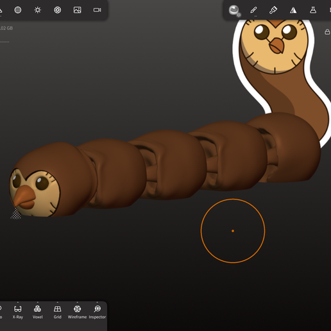The image size is (331, 331).
Task: Click the sculpted owl face on model
Action: tap(34, 192)
